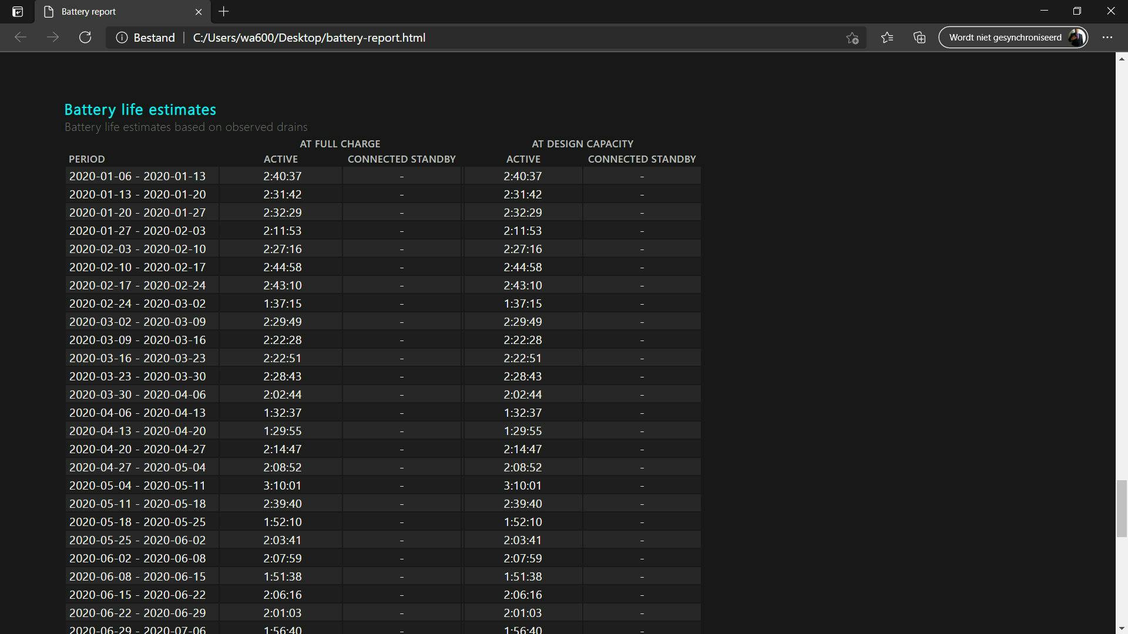Click the 2020-05-04 - 2020-05-11 period row
Screen dimensions: 1128x634
coord(137,485)
